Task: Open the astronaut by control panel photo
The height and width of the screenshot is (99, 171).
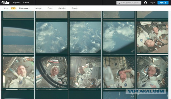Action: point(152,72)
